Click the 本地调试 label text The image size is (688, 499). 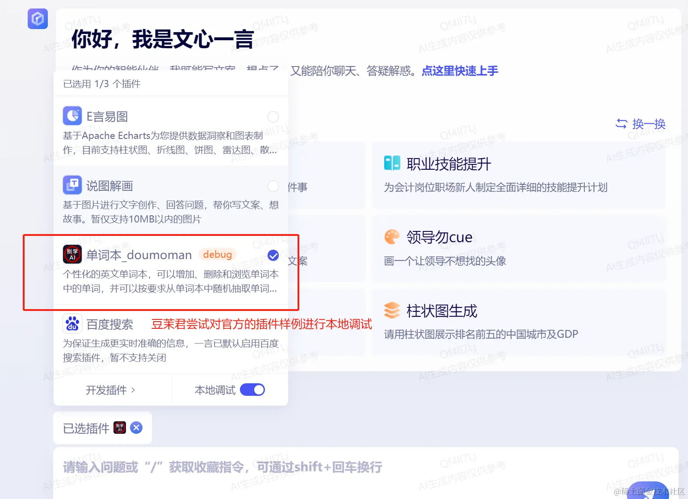(x=215, y=390)
